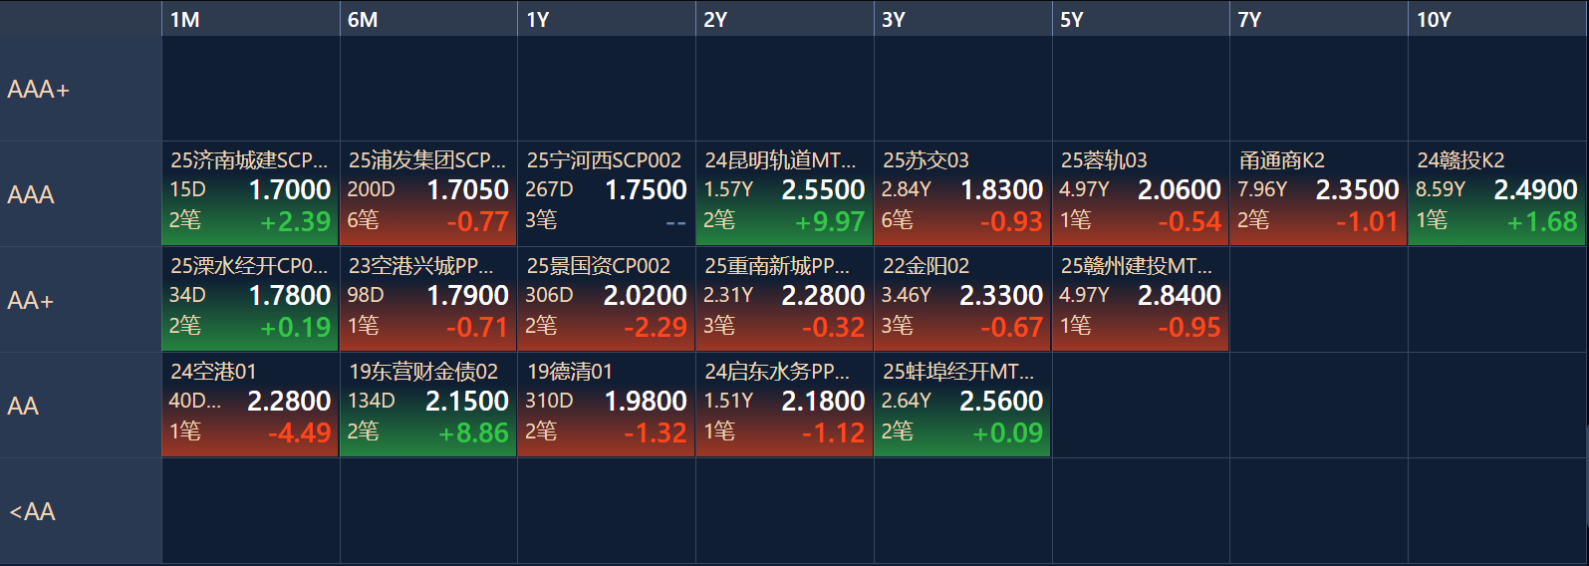The height and width of the screenshot is (566, 1589).
Task: Select the <AA rating row label
Action: coord(80,511)
